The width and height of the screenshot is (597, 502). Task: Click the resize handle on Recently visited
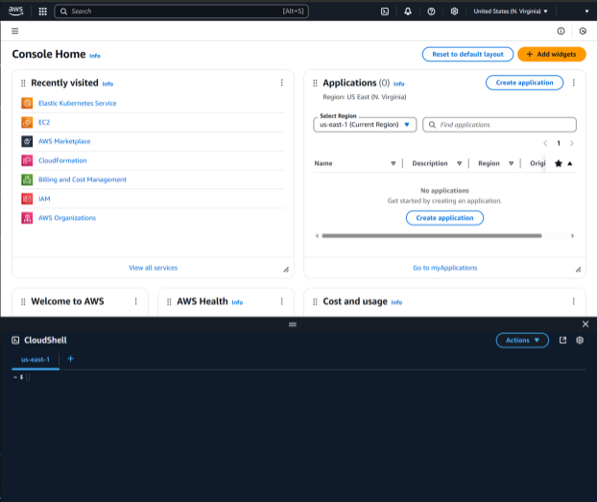pos(286,270)
